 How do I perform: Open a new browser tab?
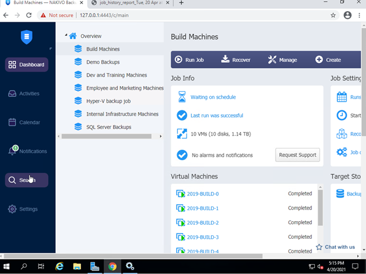[x=181, y=3]
